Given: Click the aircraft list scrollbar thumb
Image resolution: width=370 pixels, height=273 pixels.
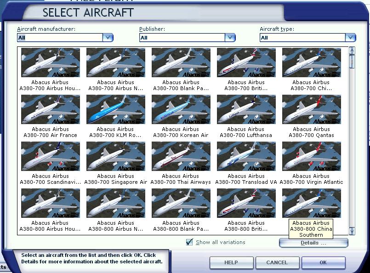Looking at the screenshot, I should tap(352, 61).
